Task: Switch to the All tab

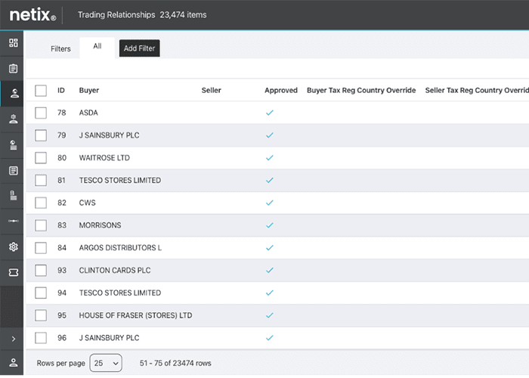Action: click(x=97, y=47)
